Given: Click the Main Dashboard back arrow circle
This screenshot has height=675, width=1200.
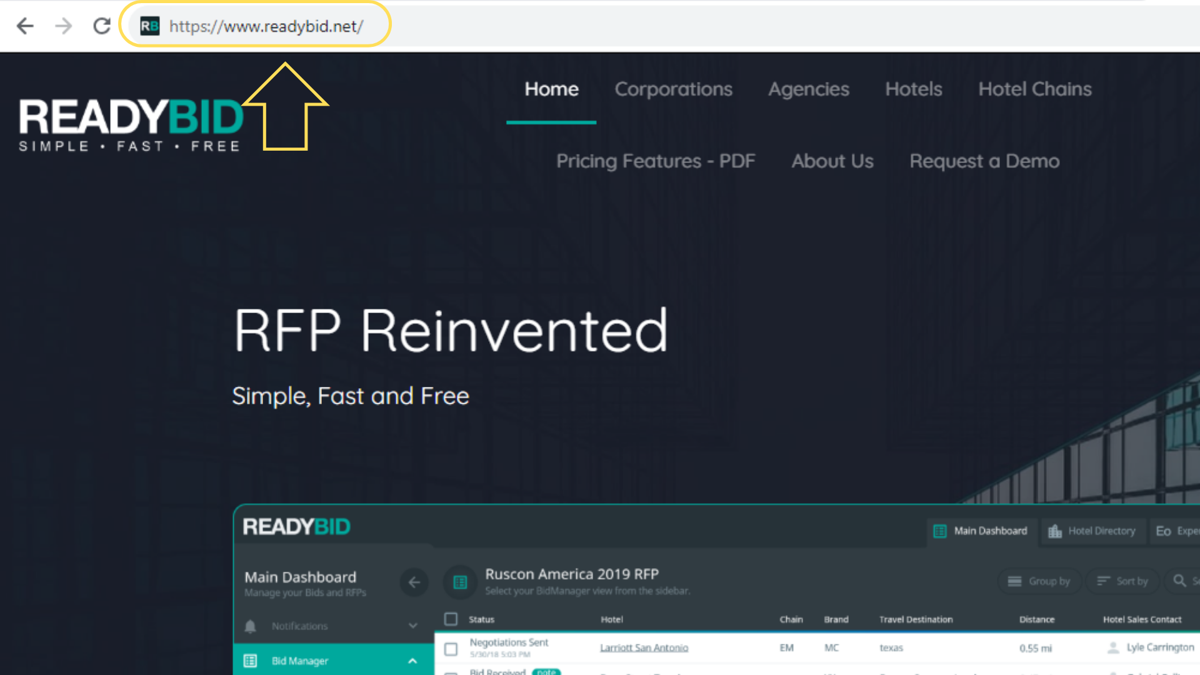Looking at the screenshot, I should coord(414,582).
